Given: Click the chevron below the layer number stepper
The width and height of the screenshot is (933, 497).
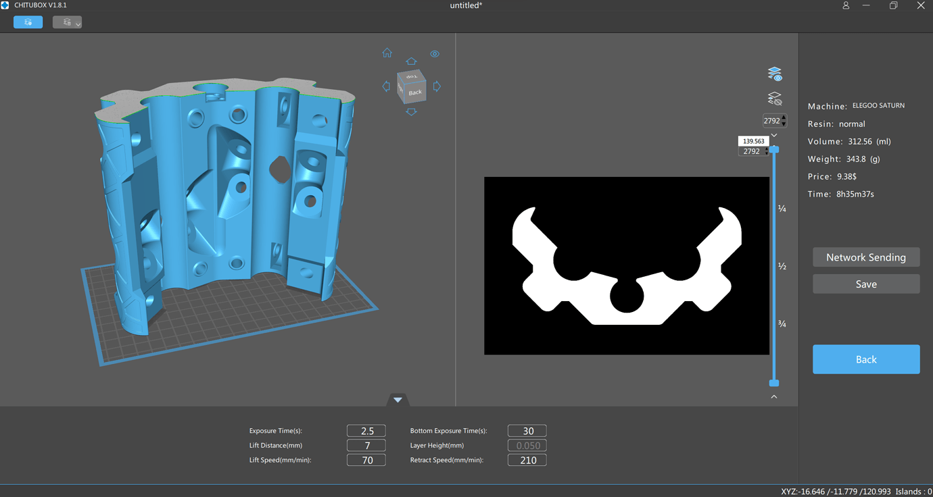Looking at the screenshot, I should (774, 134).
